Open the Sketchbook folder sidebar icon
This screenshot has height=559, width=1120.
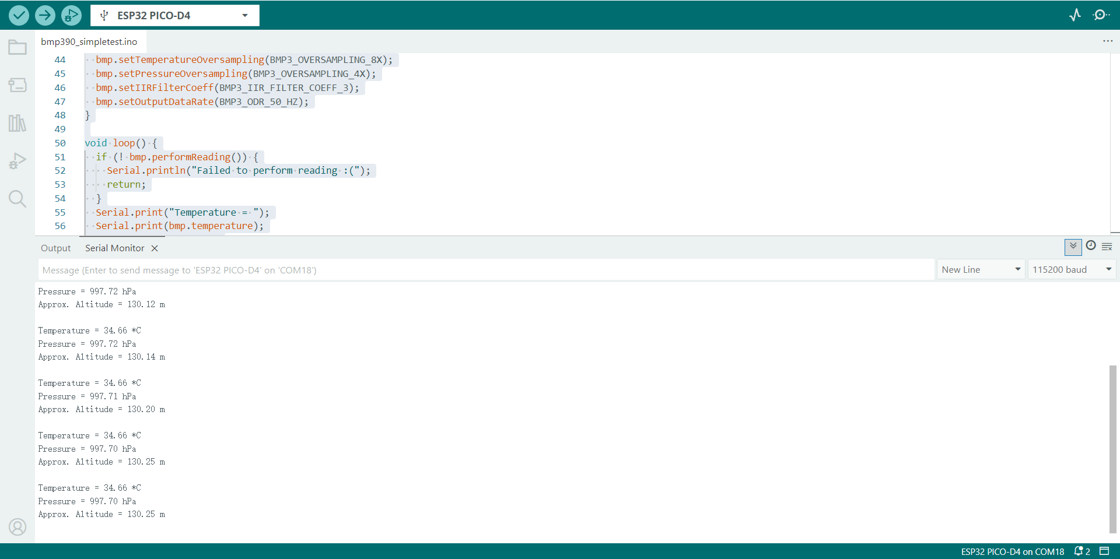(x=17, y=47)
